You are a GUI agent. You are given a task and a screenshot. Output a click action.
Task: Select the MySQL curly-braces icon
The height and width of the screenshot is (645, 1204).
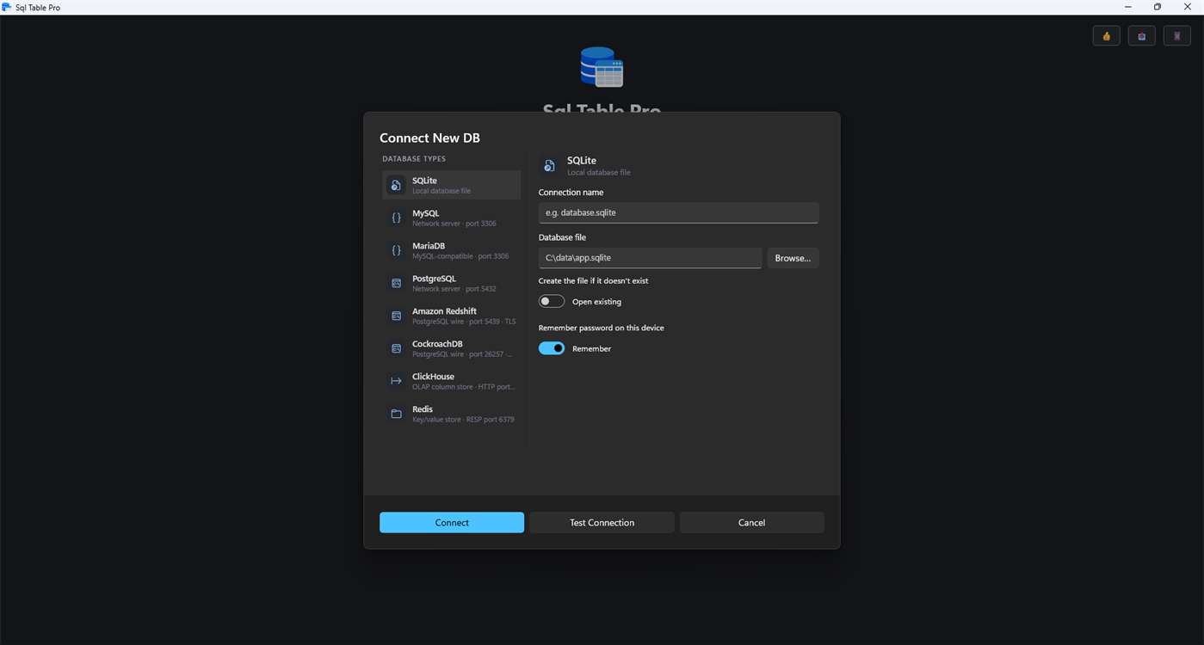point(396,218)
